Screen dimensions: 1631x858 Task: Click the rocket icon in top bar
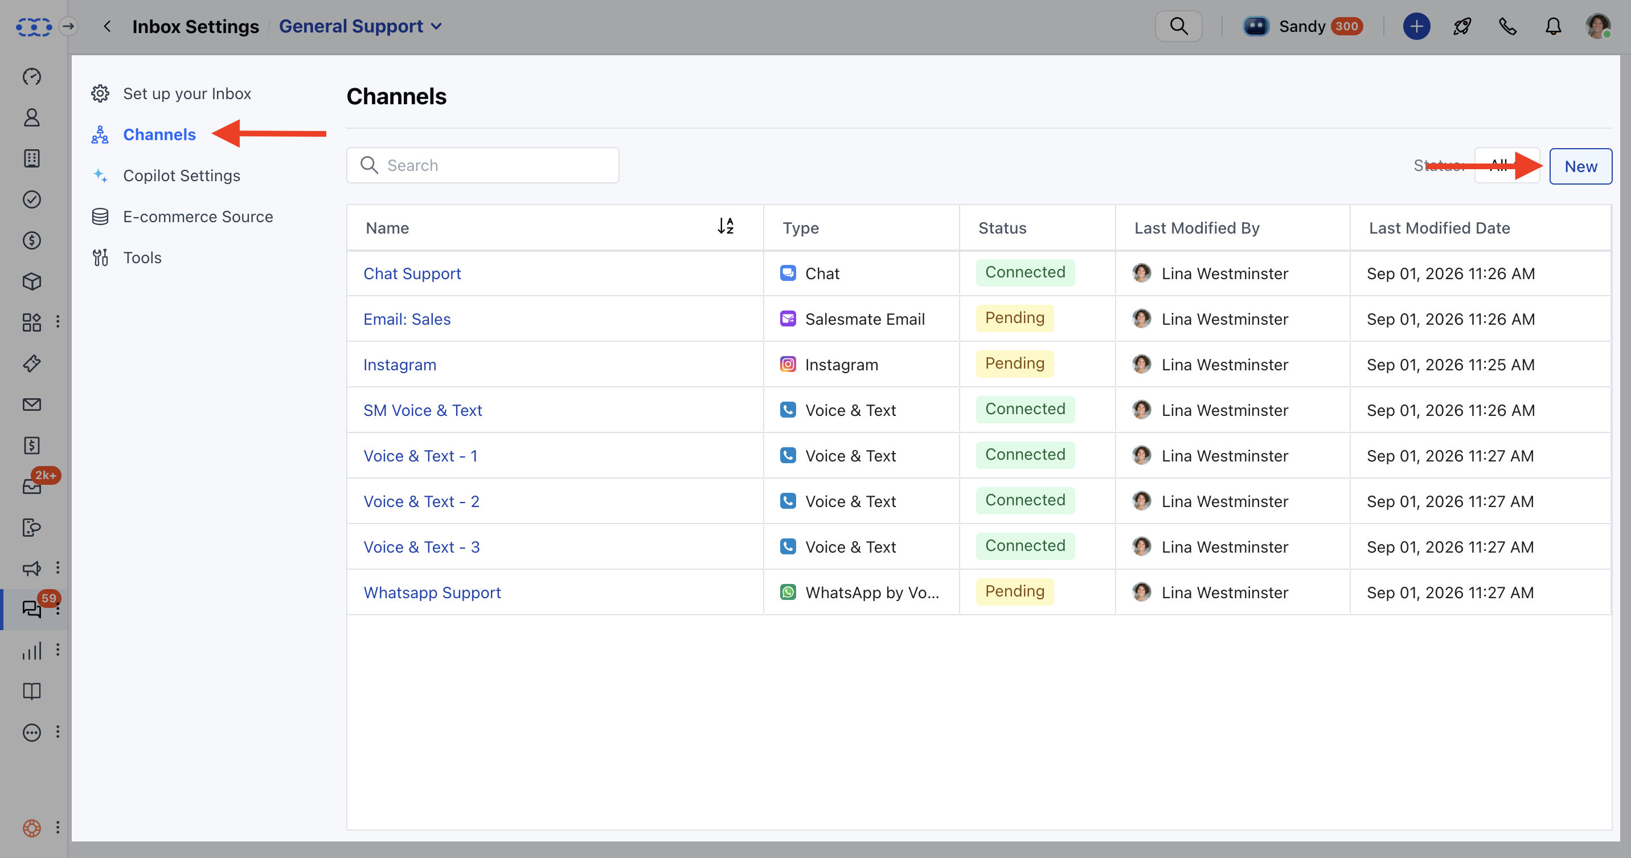click(1462, 27)
